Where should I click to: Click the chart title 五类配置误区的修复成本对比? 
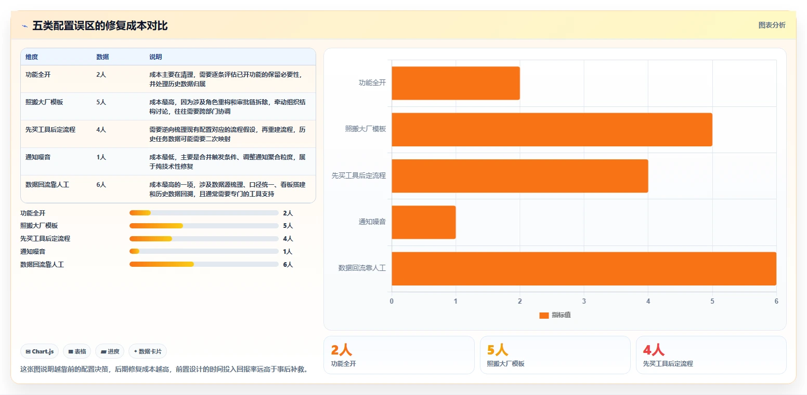(x=100, y=25)
